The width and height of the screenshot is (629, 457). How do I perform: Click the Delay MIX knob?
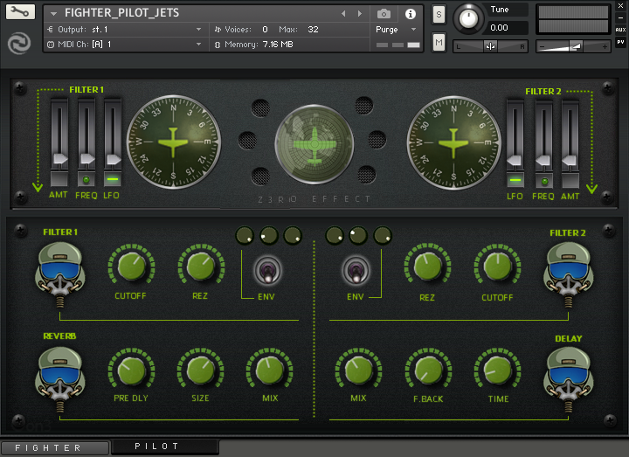pos(359,370)
